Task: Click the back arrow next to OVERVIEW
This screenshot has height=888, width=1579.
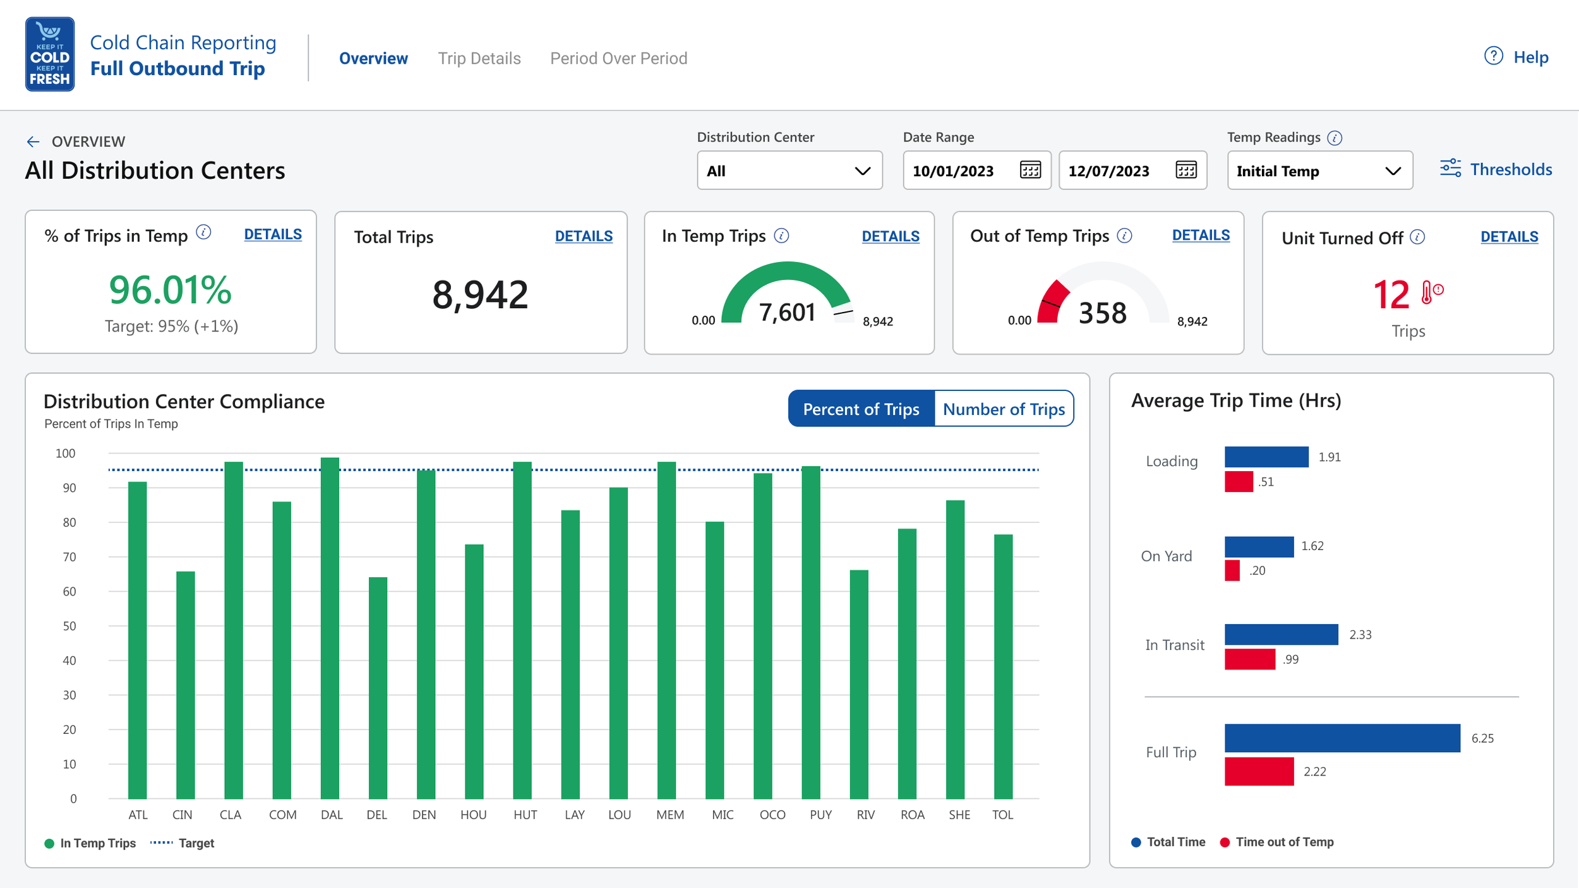Action: click(33, 141)
